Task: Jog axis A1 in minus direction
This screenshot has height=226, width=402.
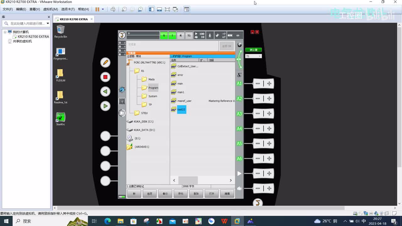Action: click(258, 83)
